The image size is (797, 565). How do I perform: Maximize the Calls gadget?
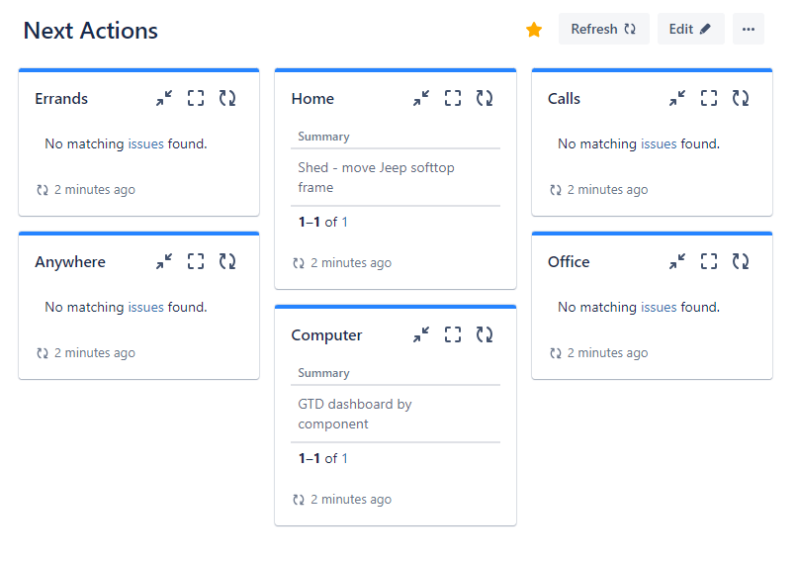pyautogui.click(x=709, y=98)
